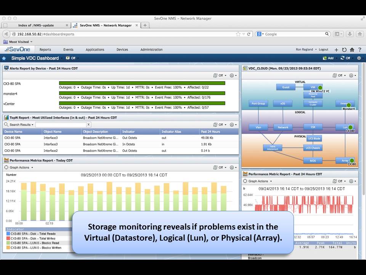
Task: Click the favorite star next to Simple VDC Dashboard
Action: (4, 58)
